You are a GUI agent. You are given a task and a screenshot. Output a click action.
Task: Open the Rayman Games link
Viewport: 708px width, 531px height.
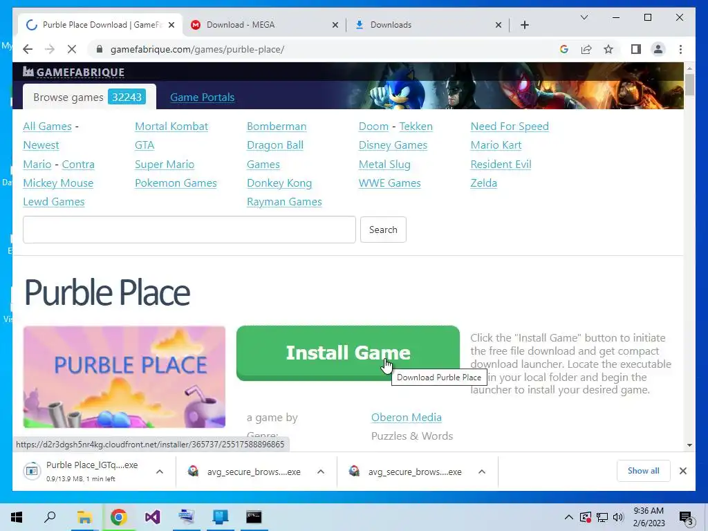(x=284, y=201)
